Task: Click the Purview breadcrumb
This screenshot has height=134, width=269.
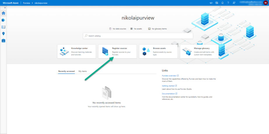Action: [x=27, y=3]
